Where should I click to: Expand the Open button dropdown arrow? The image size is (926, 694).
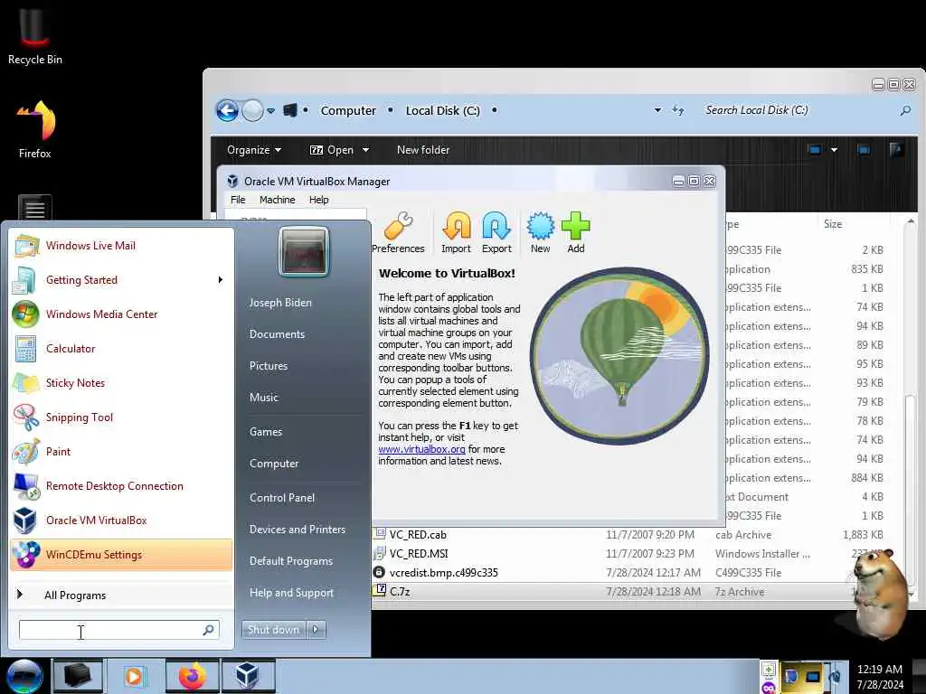point(366,150)
